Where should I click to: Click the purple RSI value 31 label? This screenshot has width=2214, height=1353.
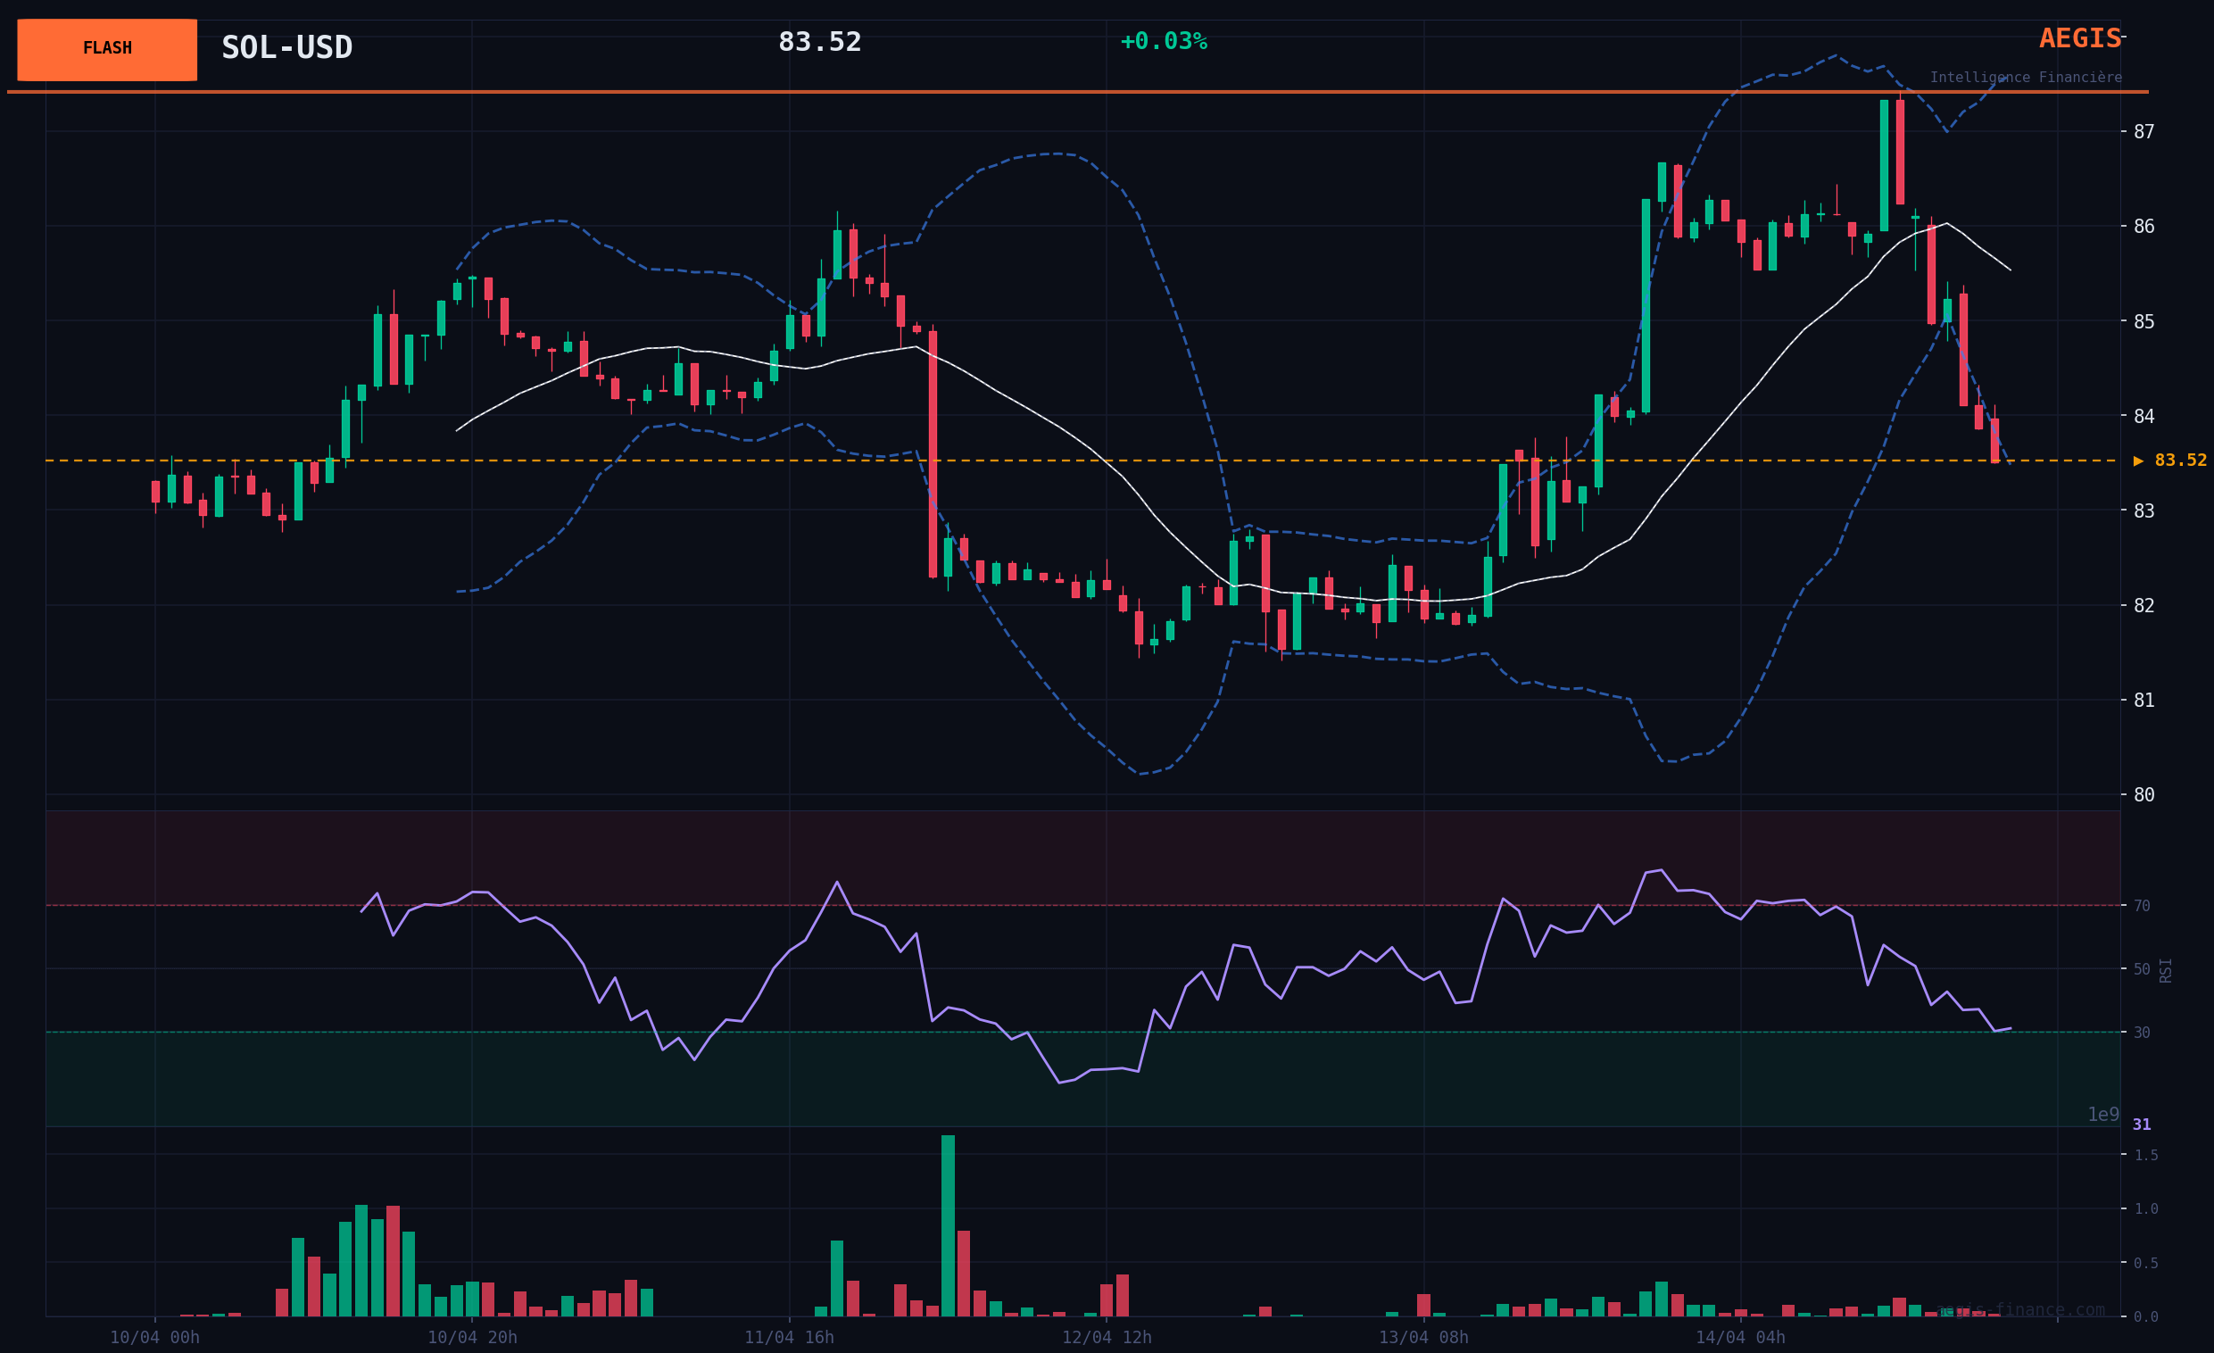click(x=2141, y=1125)
